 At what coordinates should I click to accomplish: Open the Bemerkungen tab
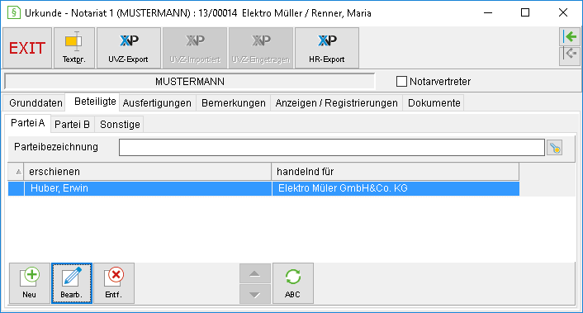click(x=234, y=103)
